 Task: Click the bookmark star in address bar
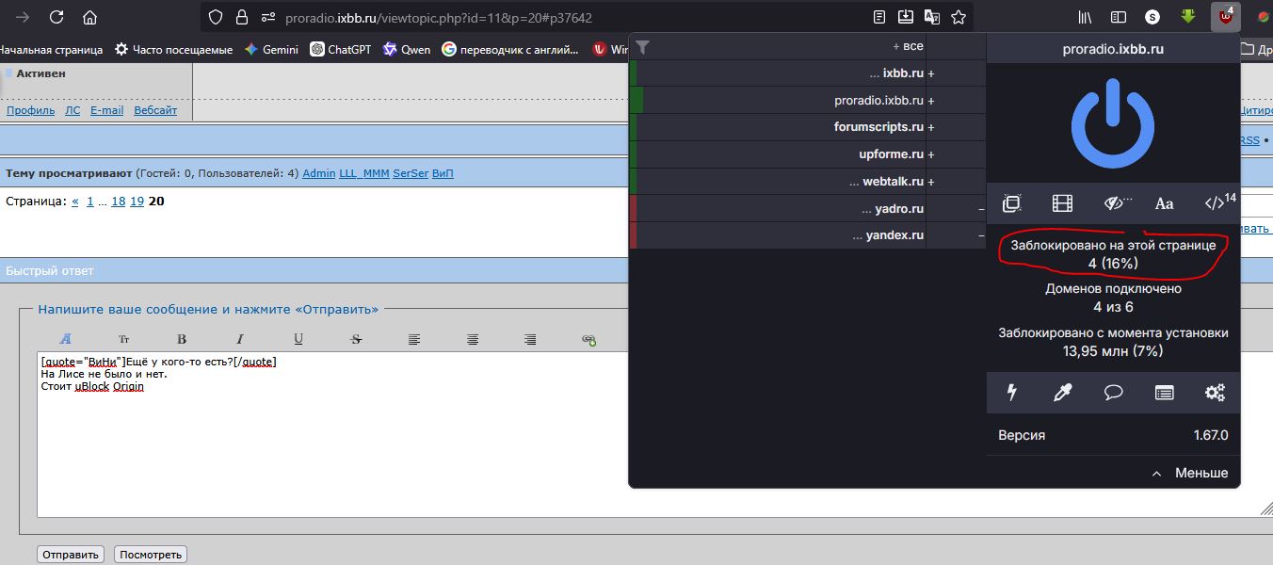tap(959, 17)
